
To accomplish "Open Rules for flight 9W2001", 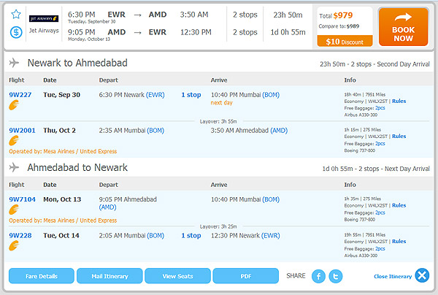I will click(x=399, y=137).
